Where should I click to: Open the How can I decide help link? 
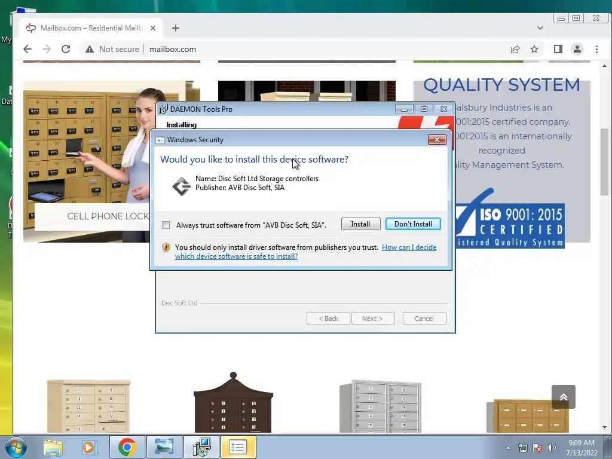pos(305,252)
